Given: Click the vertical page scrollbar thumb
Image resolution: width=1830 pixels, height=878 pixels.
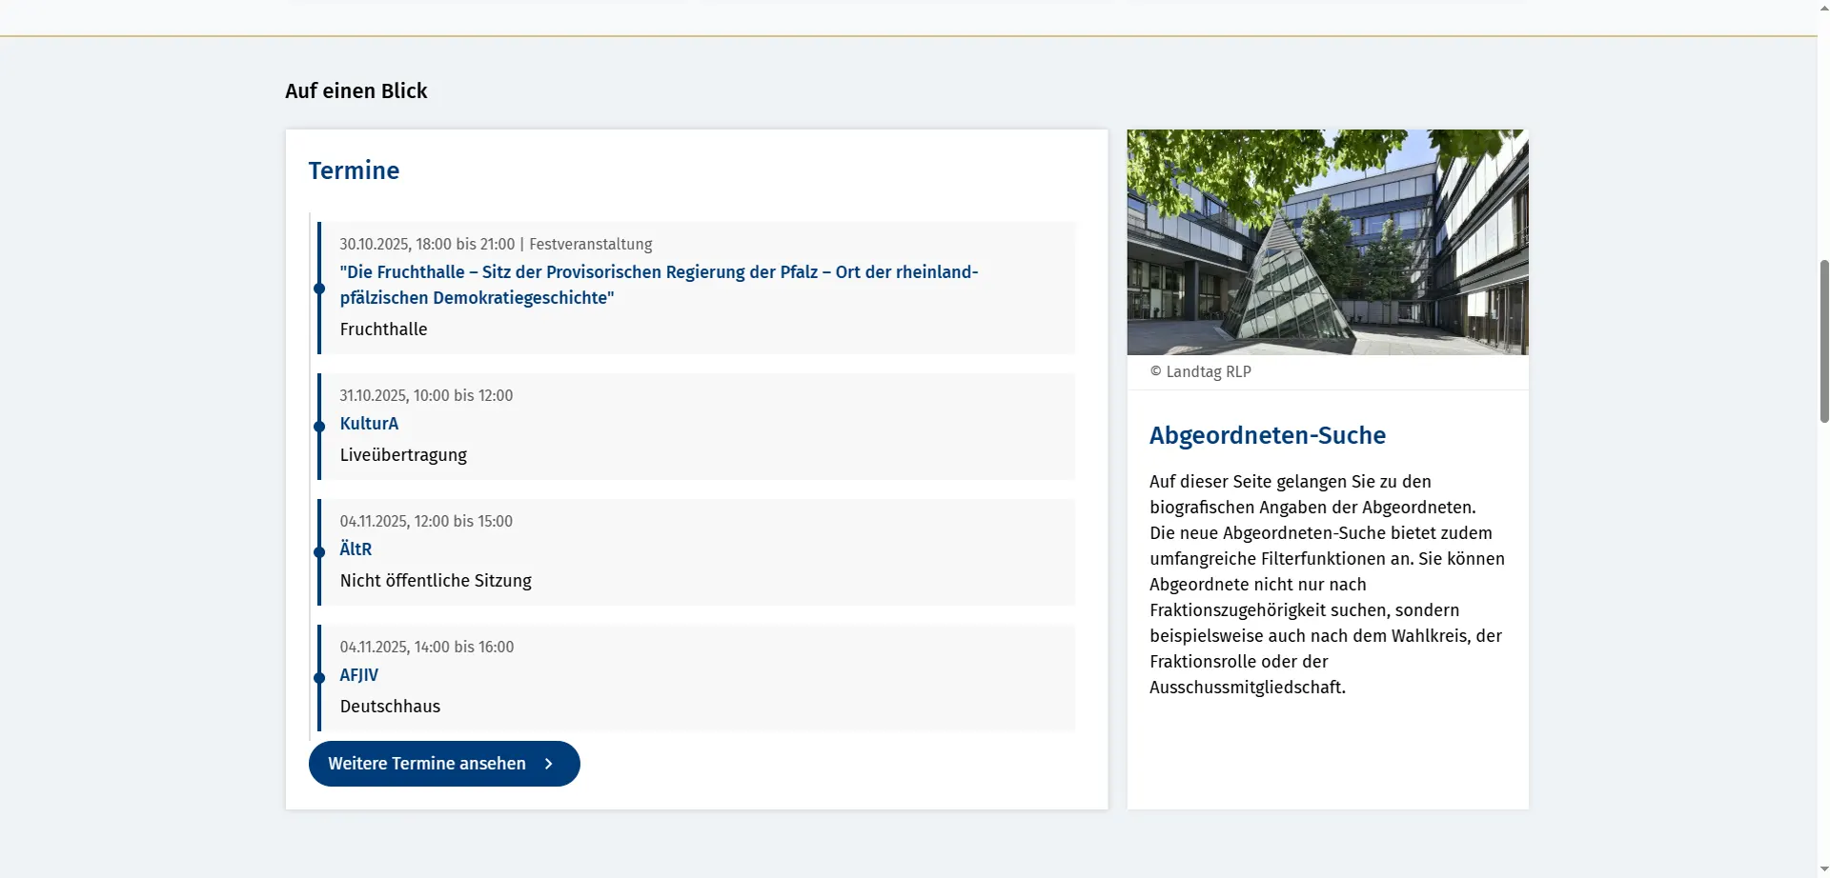Looking at the screenshot, I should tap(1823, 340).
